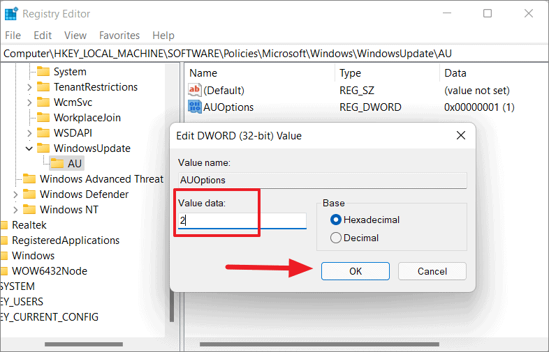Click the values pane horizontal scrollbar

point(319,344)
